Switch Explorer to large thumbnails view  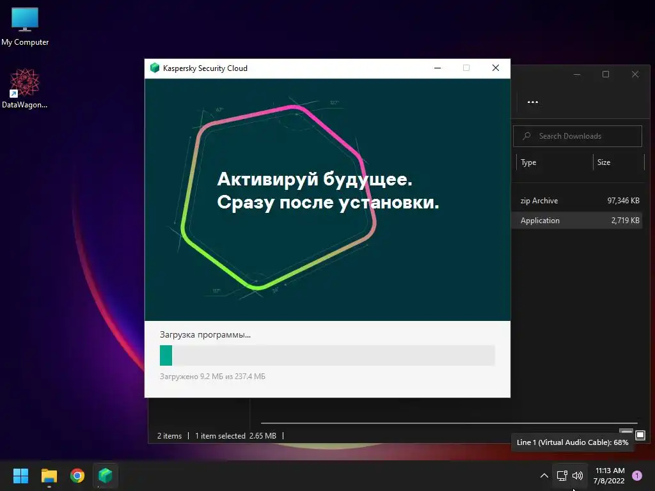[640, 435]
